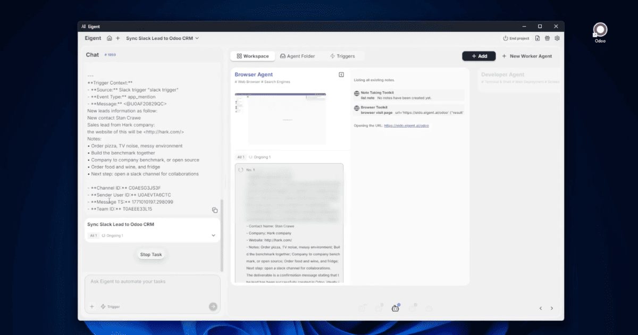
Task: Click the End project button
Action: pos(516,38)
